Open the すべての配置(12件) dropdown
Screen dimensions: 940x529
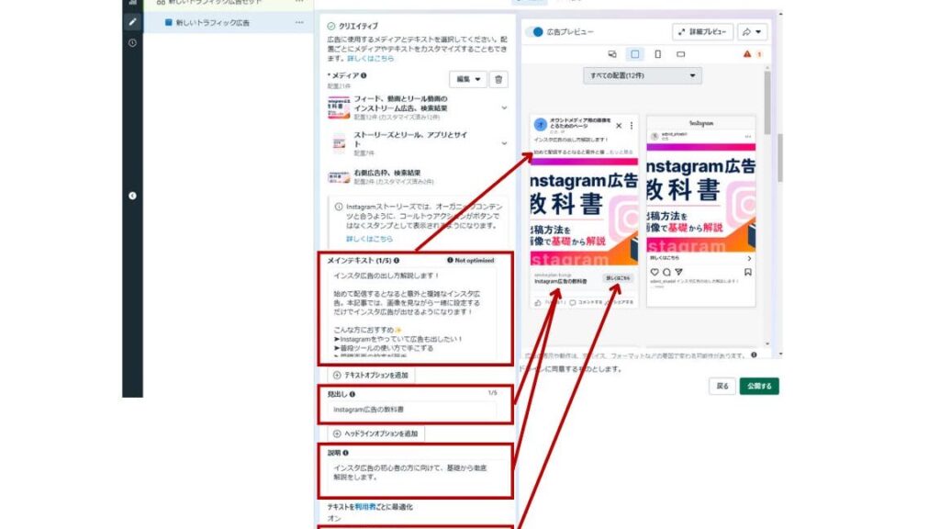point(642,75)
